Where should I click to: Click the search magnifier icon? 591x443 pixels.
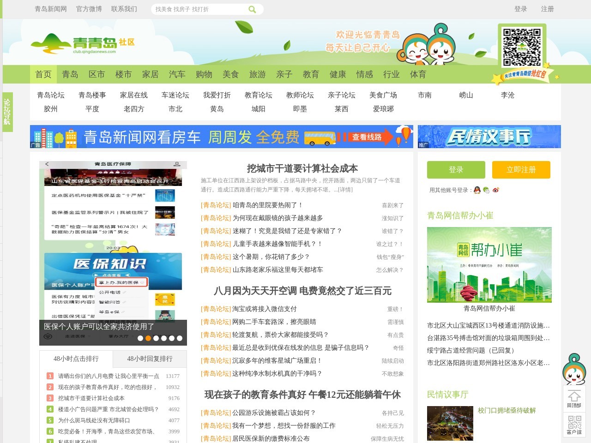click(252, 9)
